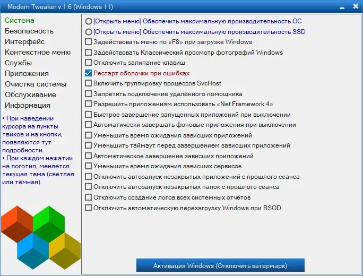Click 'Активация Windows (Отключить ватермарк)' button

click(220, 265)
